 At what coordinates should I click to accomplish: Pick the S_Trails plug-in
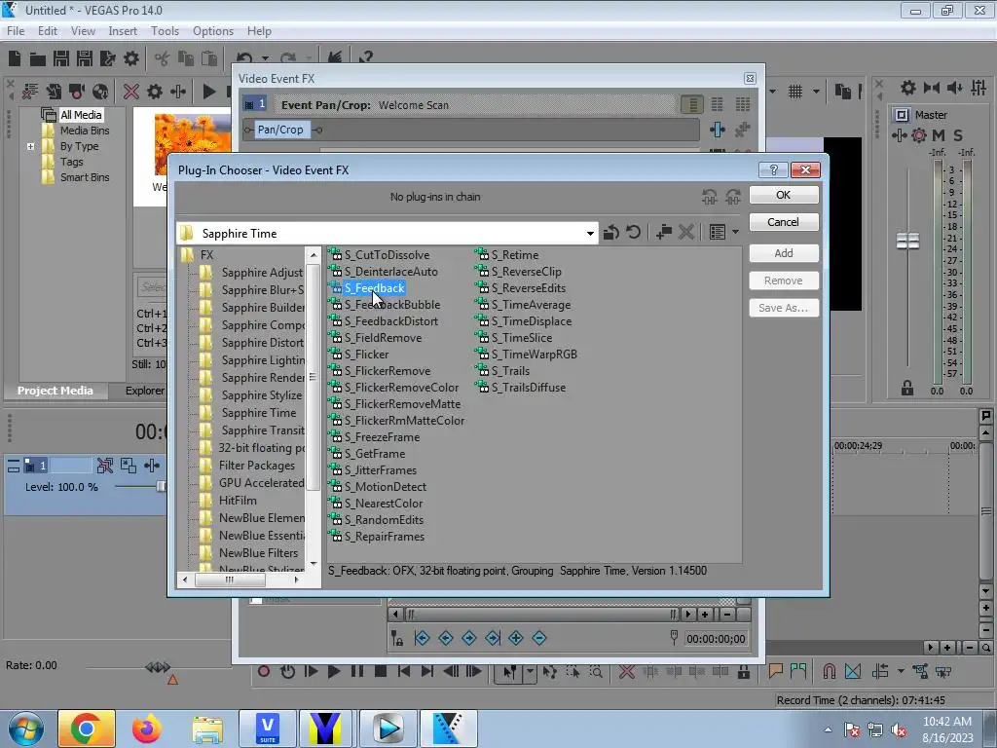[x=503, y=371]
